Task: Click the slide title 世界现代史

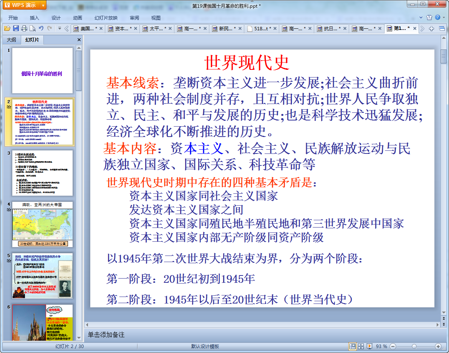Action: (247, 63)
